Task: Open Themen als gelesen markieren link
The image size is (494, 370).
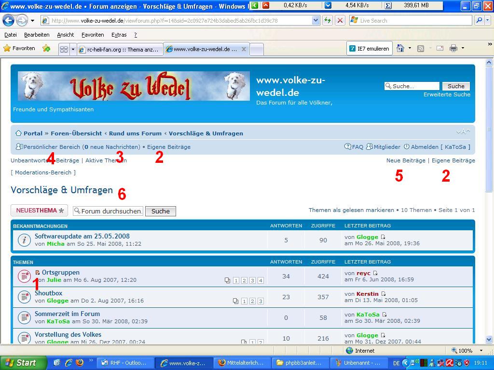Action: pyautogui.click(x=351, y=210)
